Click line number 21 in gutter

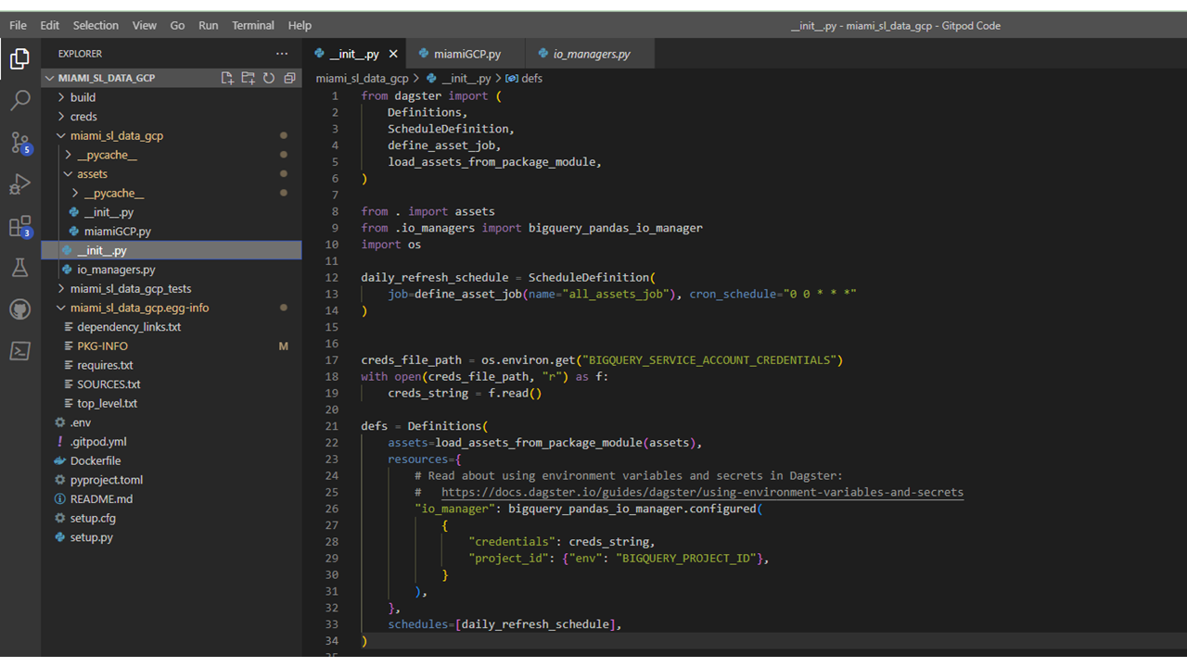334,426
